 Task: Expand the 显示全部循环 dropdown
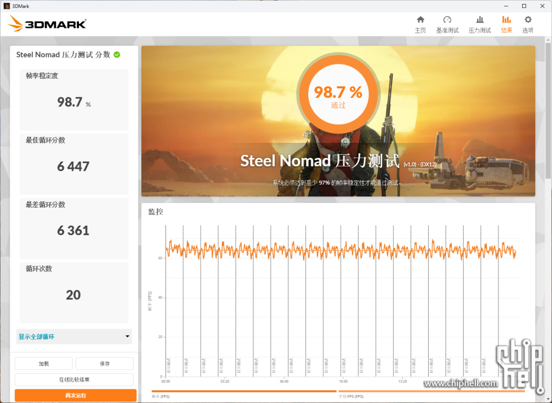(x=74, y=337)
